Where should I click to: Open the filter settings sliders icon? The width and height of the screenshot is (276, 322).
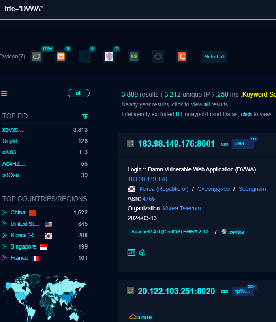pyautogui.click(x=4, y=93)
